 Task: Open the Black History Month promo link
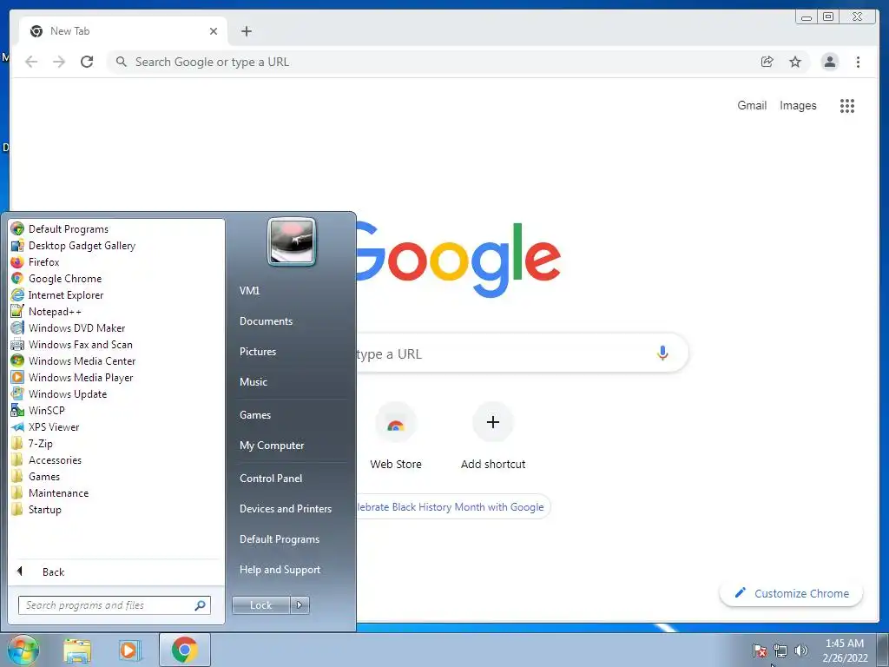(451, 507)
